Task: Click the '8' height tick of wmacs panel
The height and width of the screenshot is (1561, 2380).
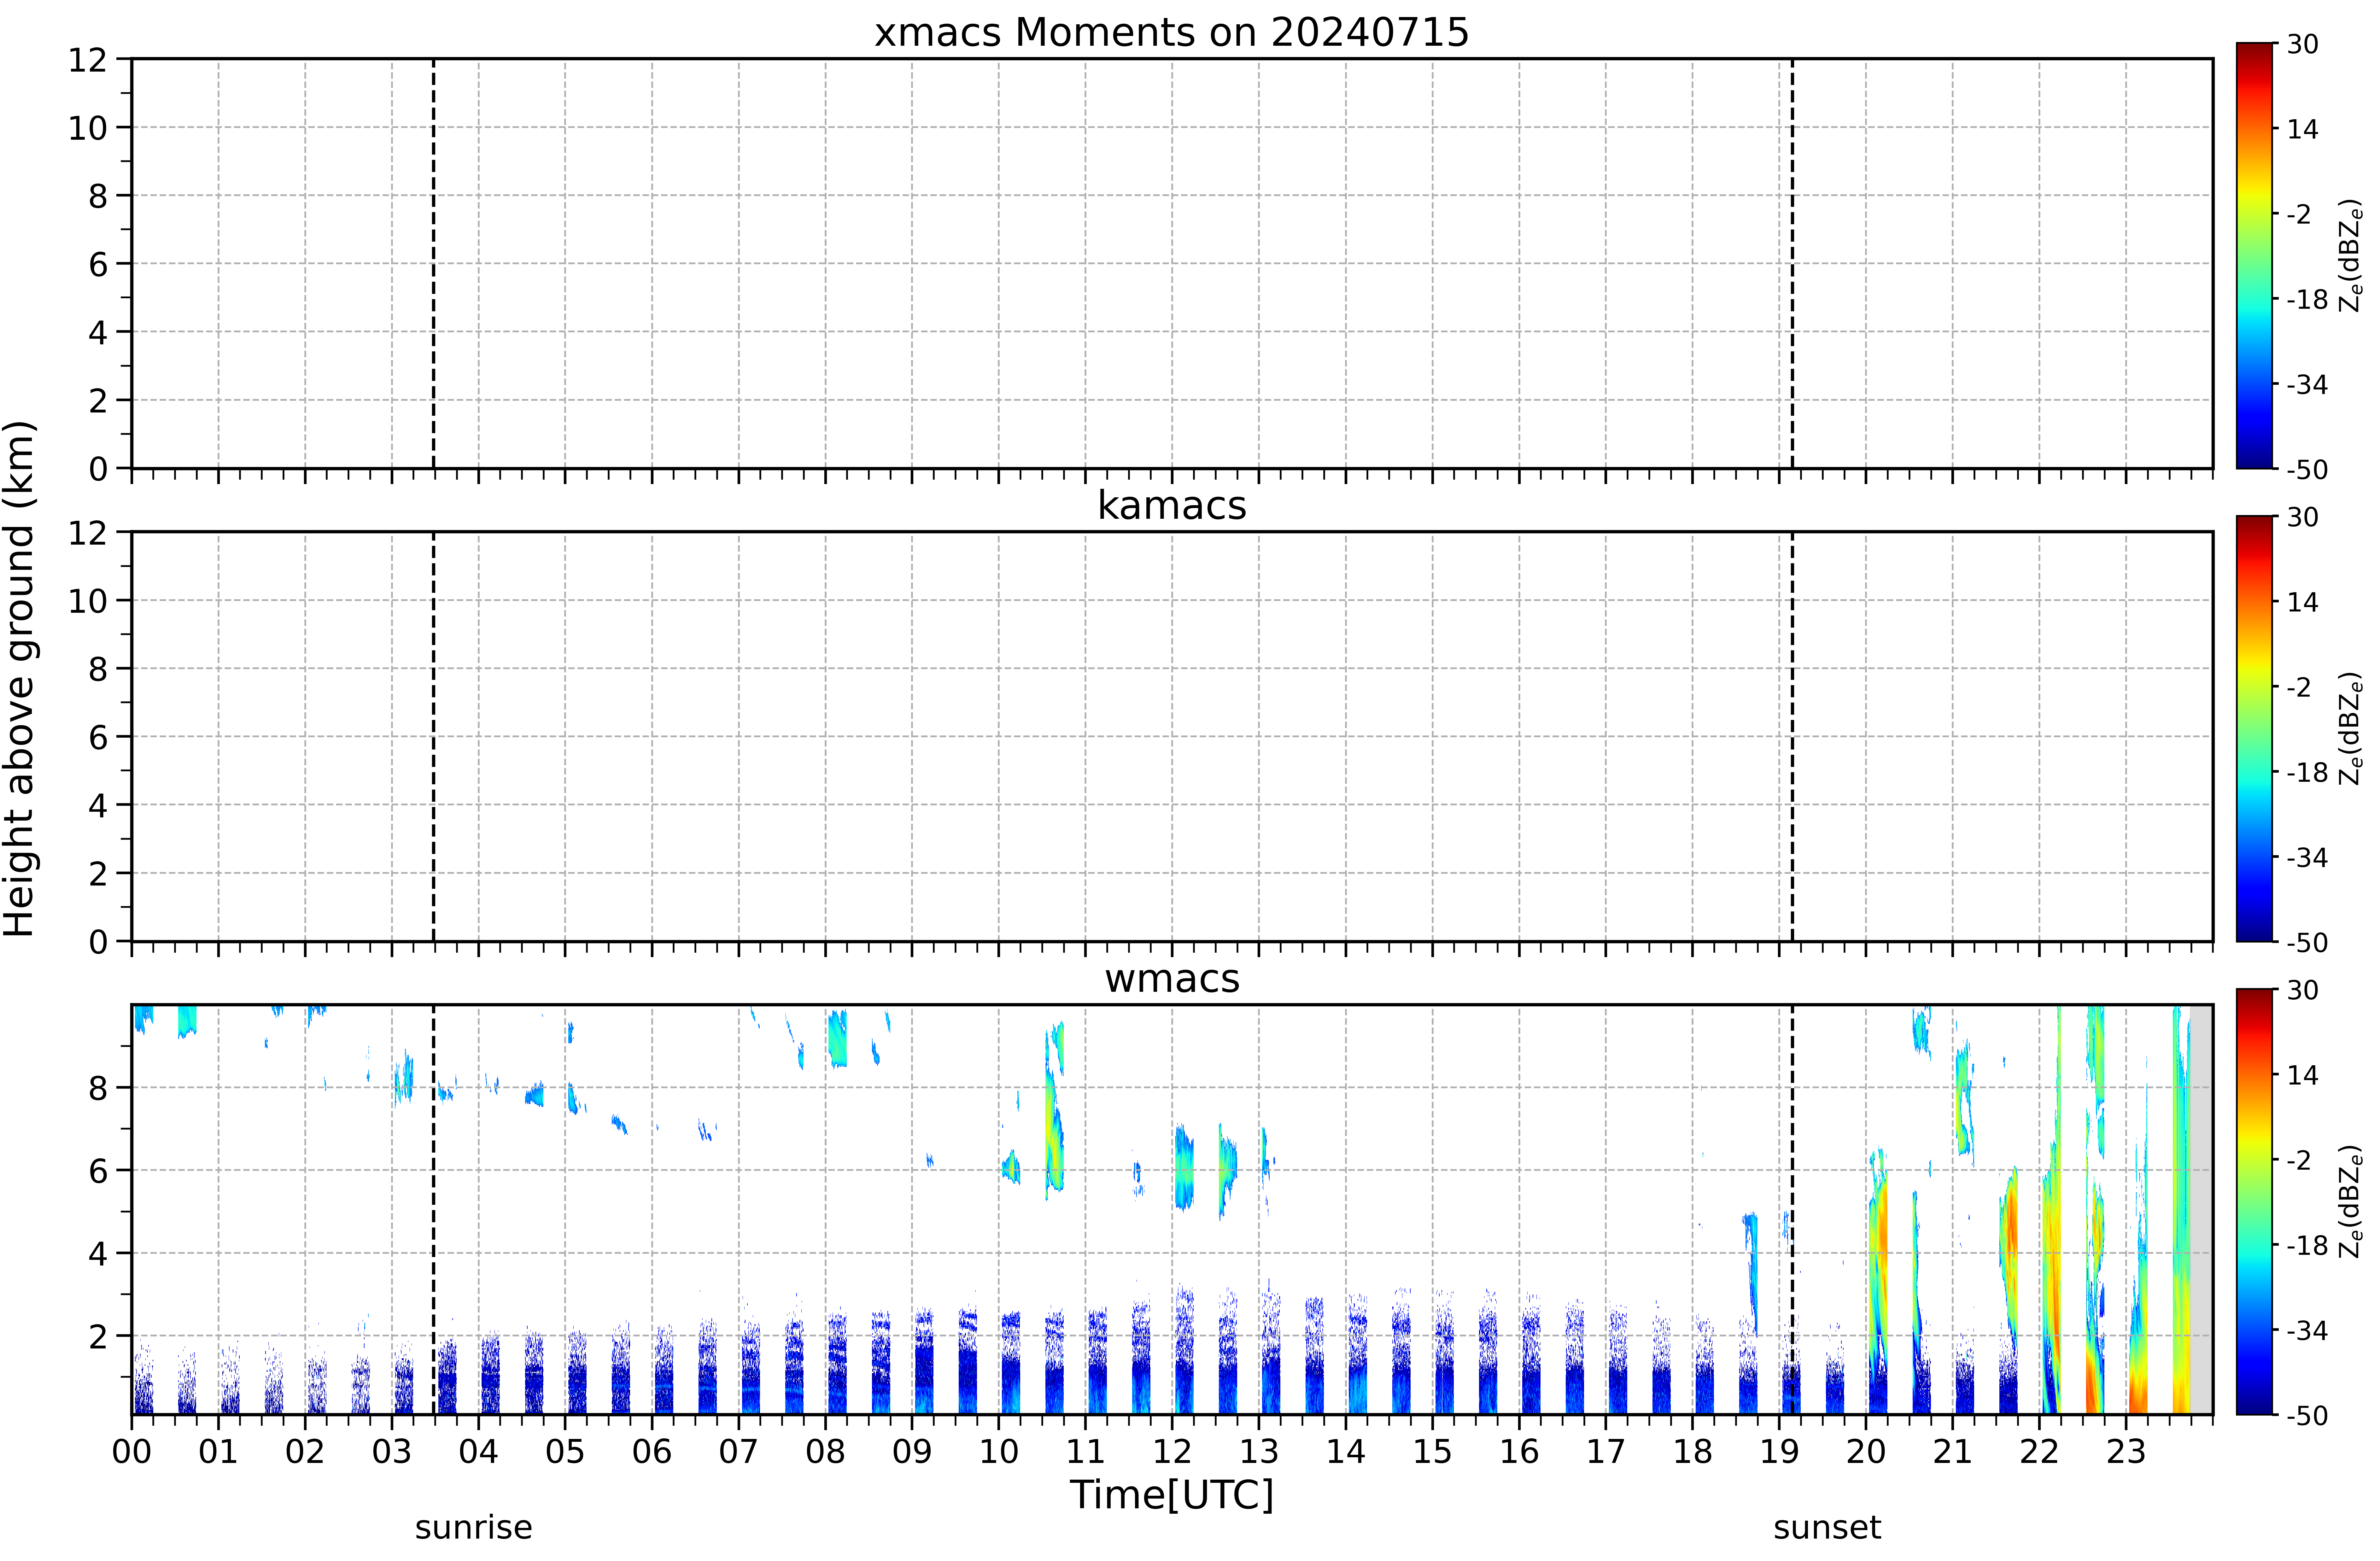Action: [98, 1088]
